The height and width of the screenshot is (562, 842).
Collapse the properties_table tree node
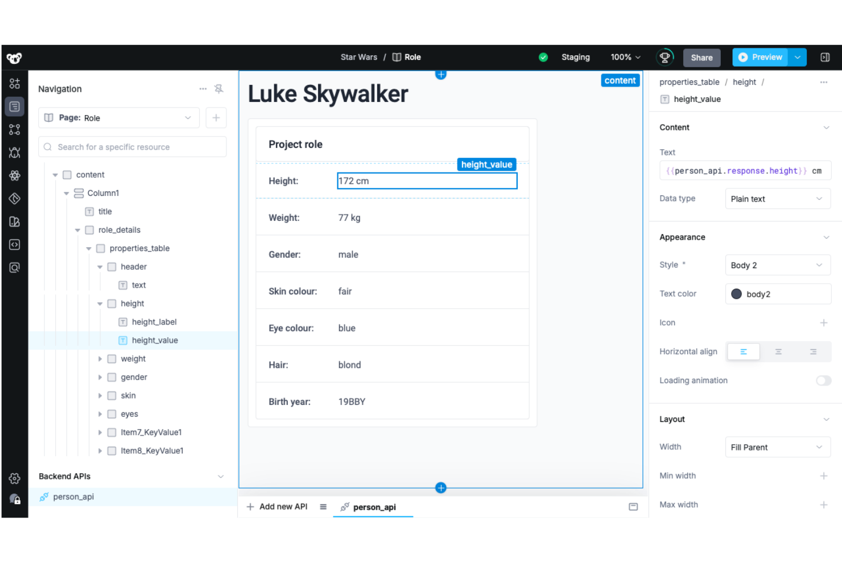click(89, 248)
